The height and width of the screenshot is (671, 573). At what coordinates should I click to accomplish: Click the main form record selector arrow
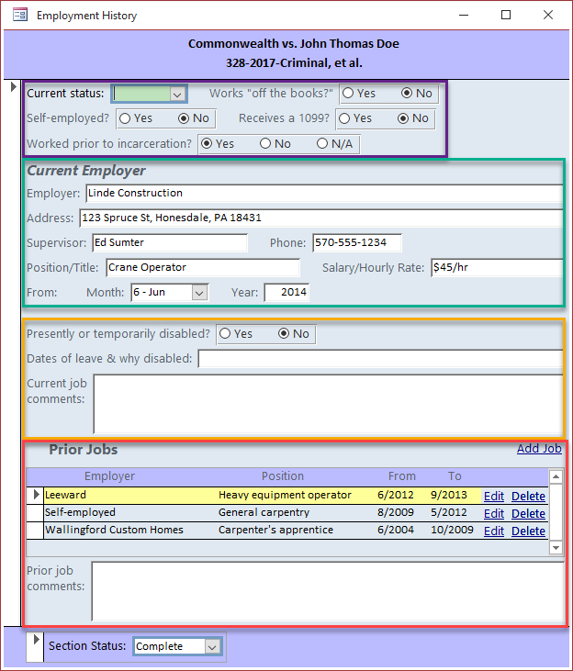click(x=13, y=86)
